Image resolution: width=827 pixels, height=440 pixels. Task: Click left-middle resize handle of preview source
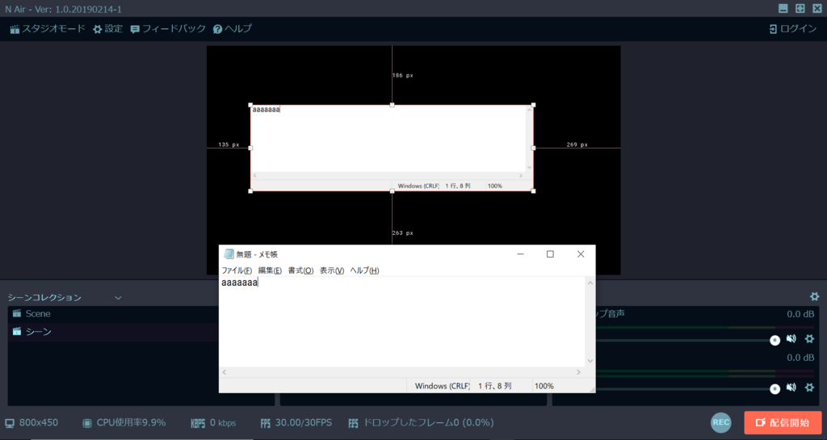[250, 148]
